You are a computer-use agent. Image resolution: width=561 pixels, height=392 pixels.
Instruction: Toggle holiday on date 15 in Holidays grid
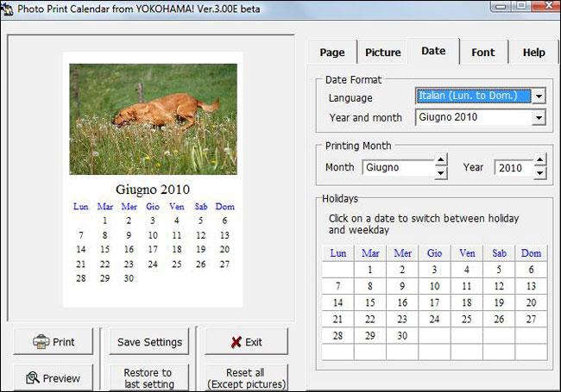pos(369,302)
